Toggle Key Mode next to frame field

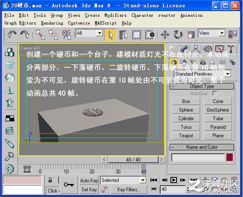(154, 189)
